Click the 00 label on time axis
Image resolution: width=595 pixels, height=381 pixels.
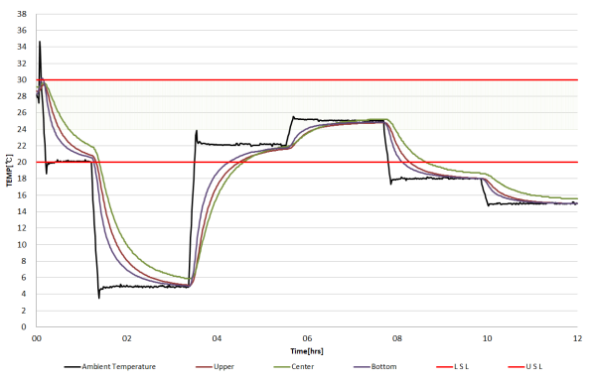pos(37,338)
